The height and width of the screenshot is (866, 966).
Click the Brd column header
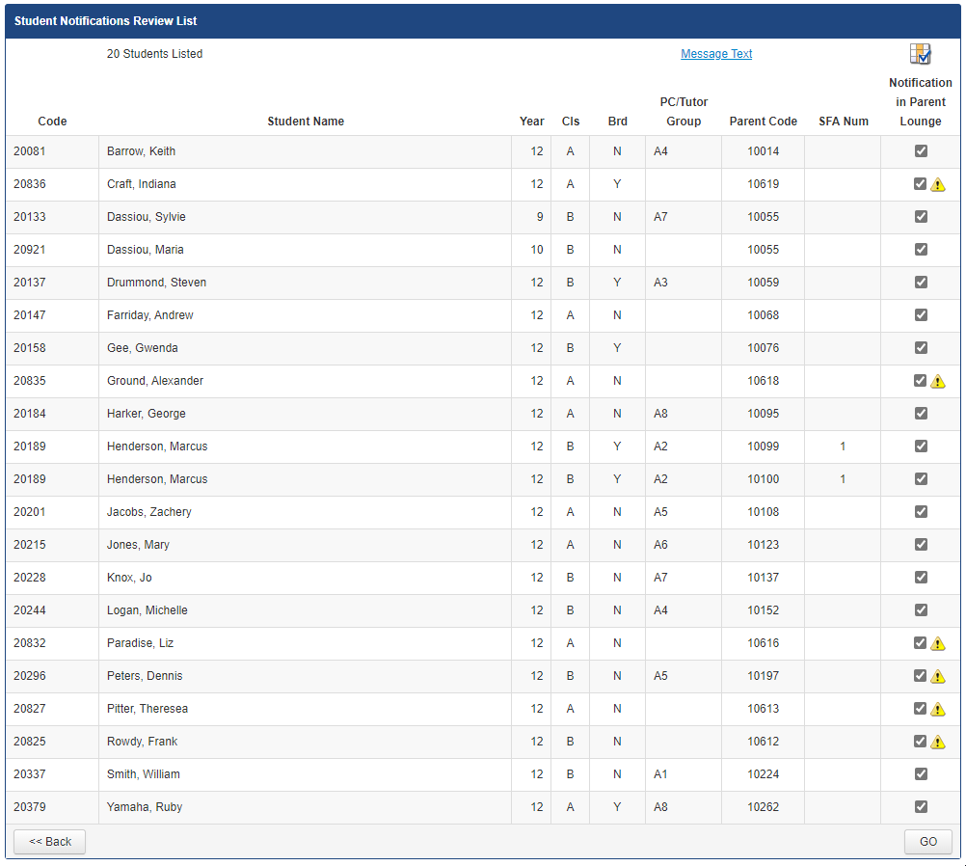(617, 122)
